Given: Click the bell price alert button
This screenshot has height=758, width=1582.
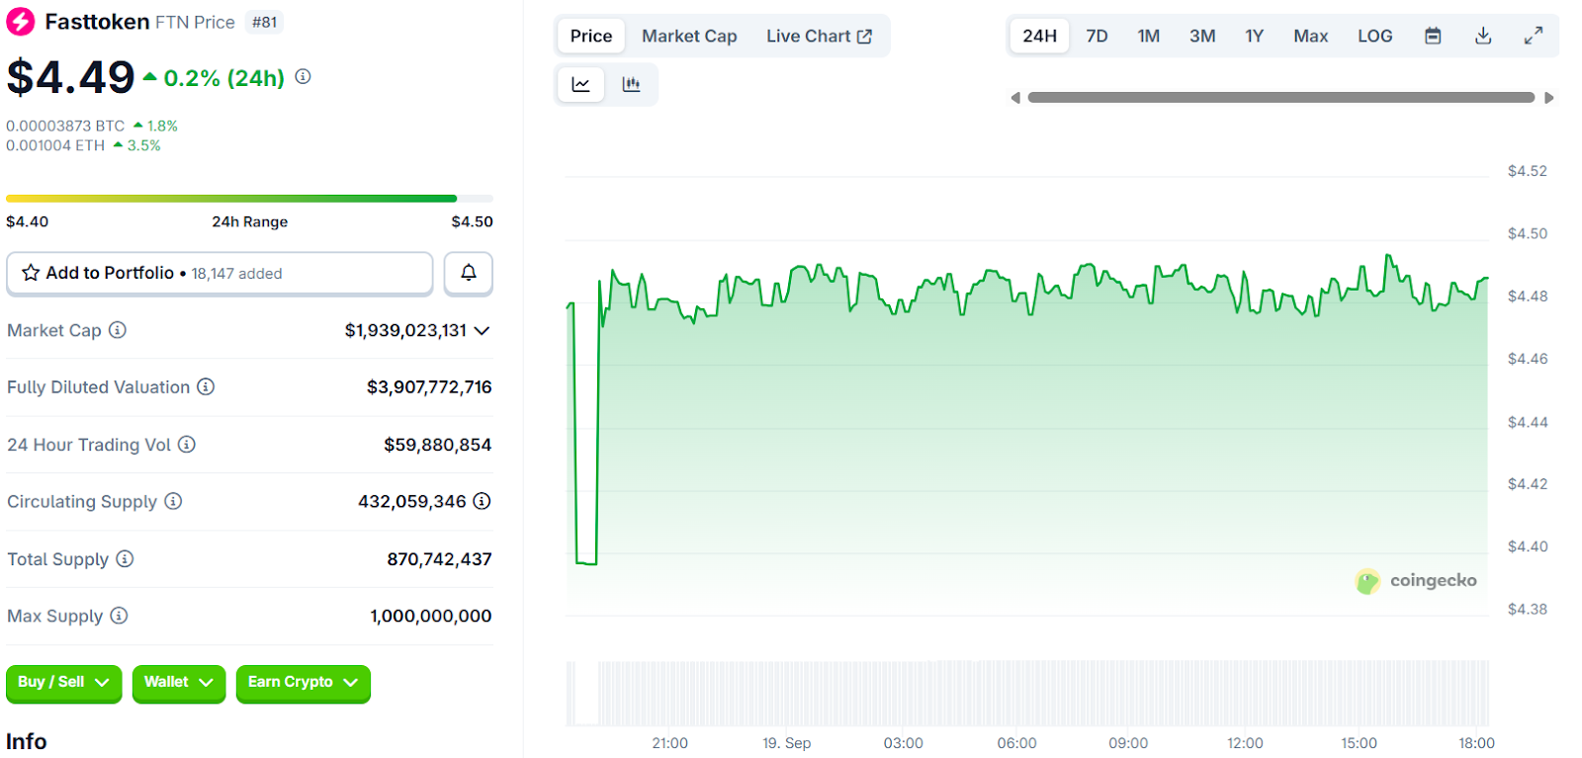Looking at the screenshot, I should pyautogui.click(x=469, y=273).
